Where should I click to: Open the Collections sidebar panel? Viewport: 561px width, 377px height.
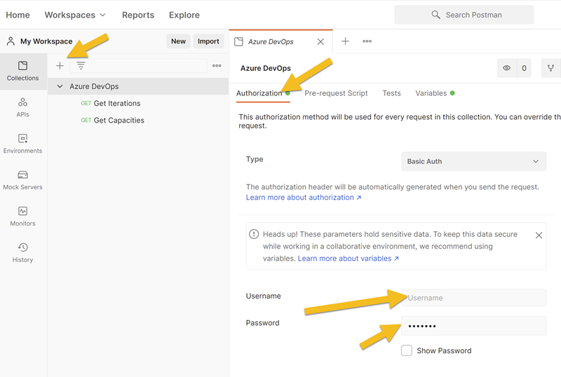coord(22,71)
